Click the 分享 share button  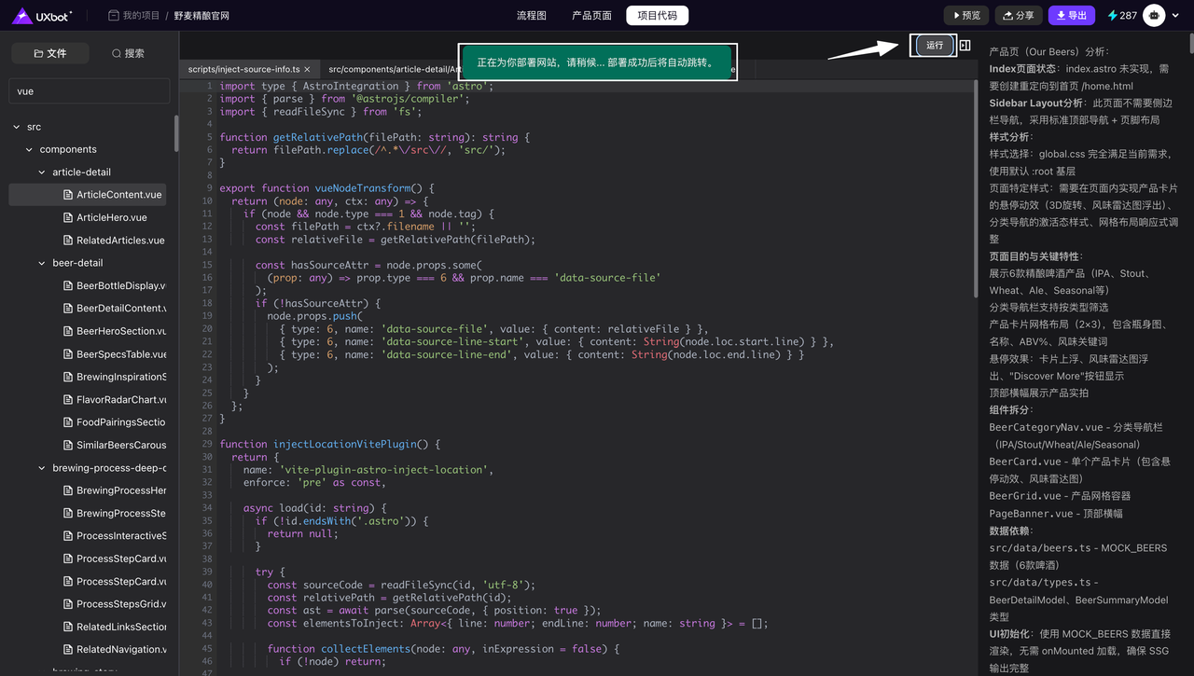[x=1018, y=16]
